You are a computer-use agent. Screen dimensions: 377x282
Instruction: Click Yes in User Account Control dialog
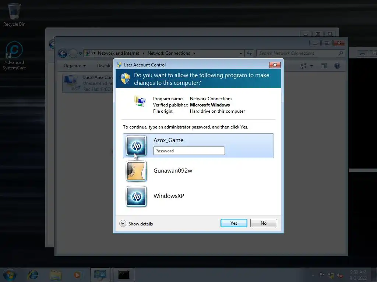click(x=234, y=223)
